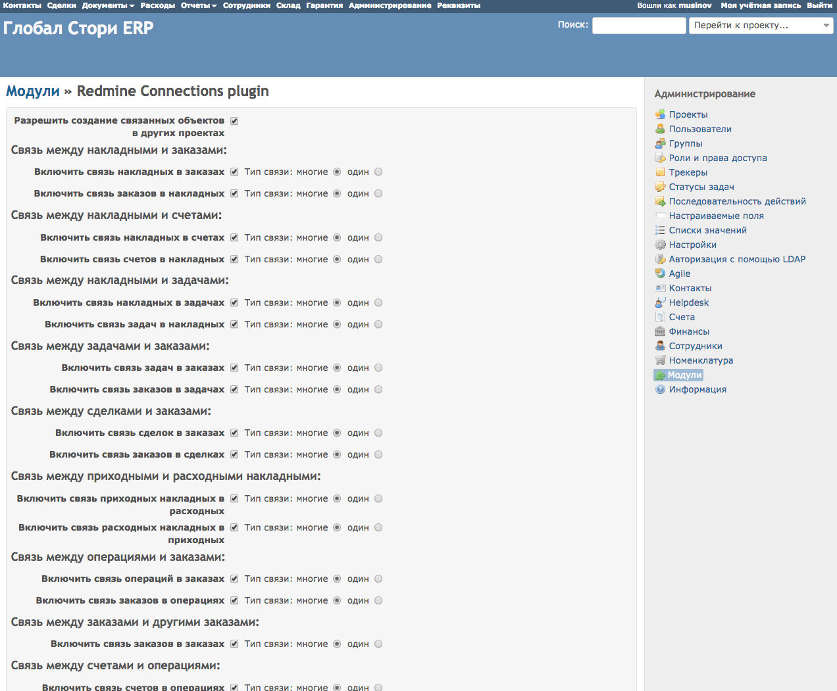The height and width of the screenshot is (691, 837).
Task: Open Контакты in top menu
Action: [x=22, y=5]
